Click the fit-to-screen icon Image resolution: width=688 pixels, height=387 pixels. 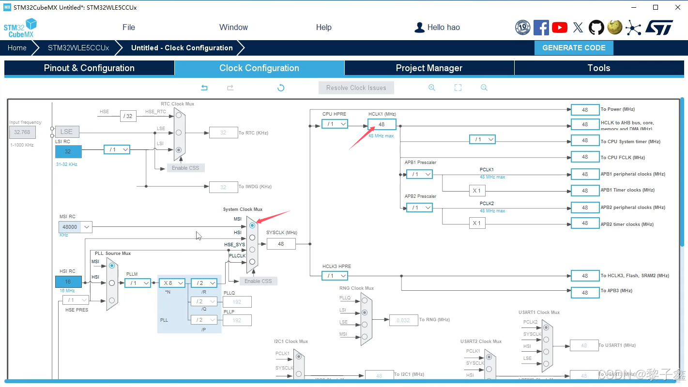pos(458,88)
